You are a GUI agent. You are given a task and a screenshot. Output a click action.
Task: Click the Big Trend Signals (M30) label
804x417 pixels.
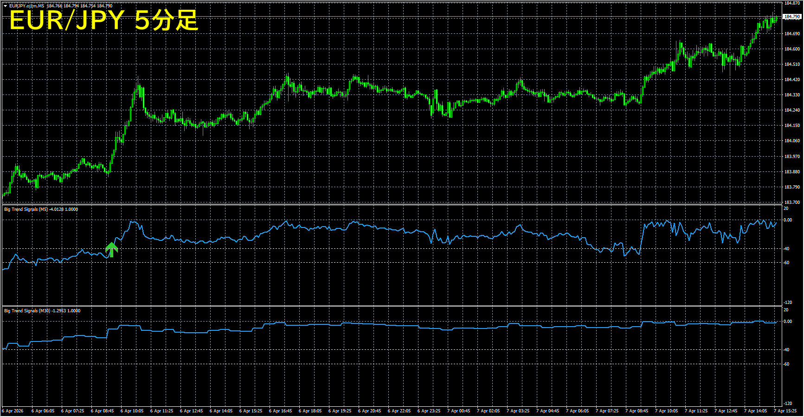pos(27,311)
